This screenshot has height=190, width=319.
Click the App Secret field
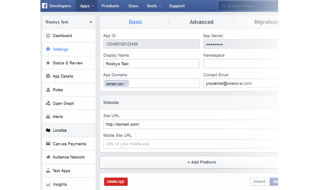tap(241, 44)
